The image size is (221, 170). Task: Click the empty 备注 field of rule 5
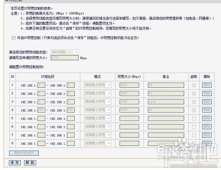[x=166, y=118]
